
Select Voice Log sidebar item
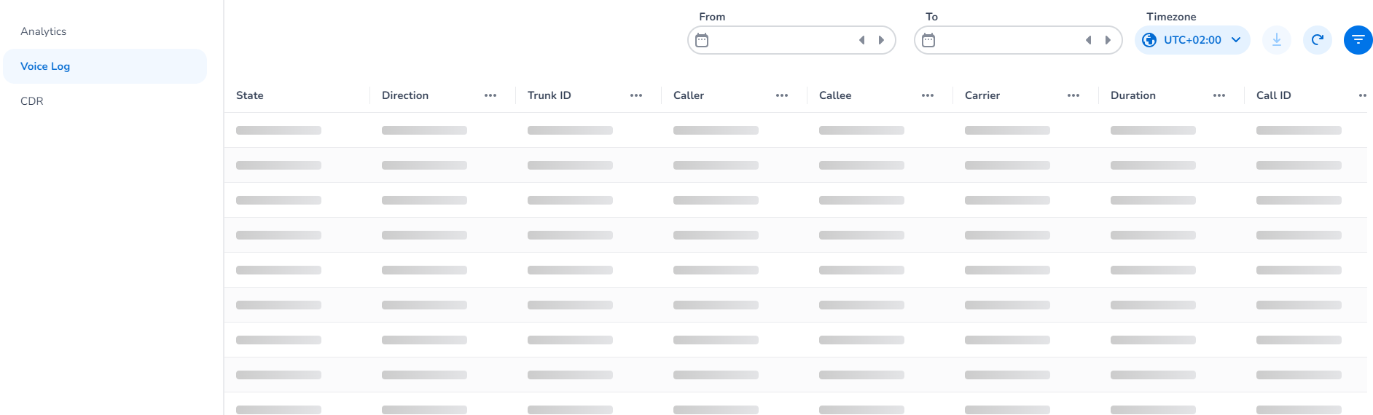click(x=45, y=66)
